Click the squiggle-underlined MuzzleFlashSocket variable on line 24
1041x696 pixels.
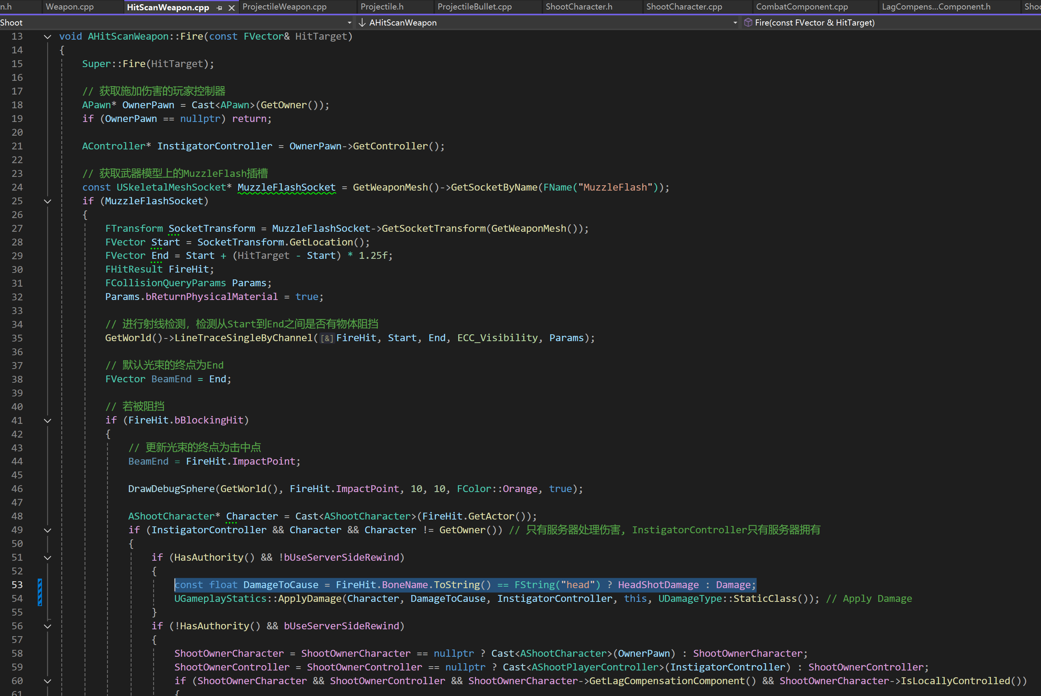286,187
